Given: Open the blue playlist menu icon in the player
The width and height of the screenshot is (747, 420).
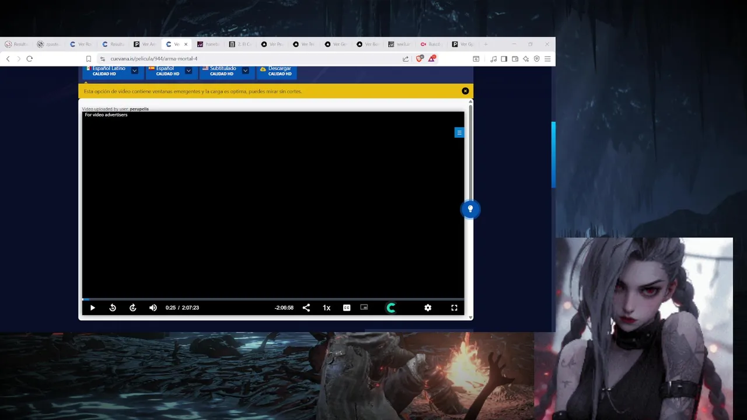Looking at the screenshot, I should click(x=459, y=132).
